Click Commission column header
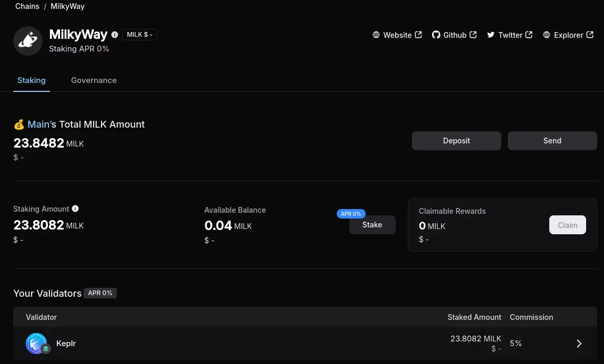The height and width of the screenshot is (364, 604). tap(531, 317)
